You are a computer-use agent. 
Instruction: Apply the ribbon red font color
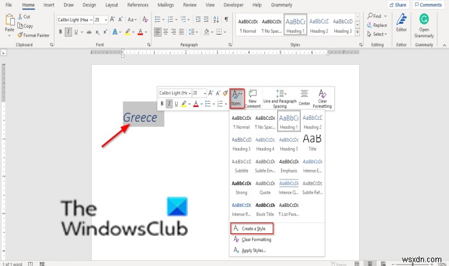[x=140, y=32]
